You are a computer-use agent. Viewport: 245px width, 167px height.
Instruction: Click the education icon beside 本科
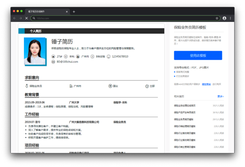coord(66,56)
